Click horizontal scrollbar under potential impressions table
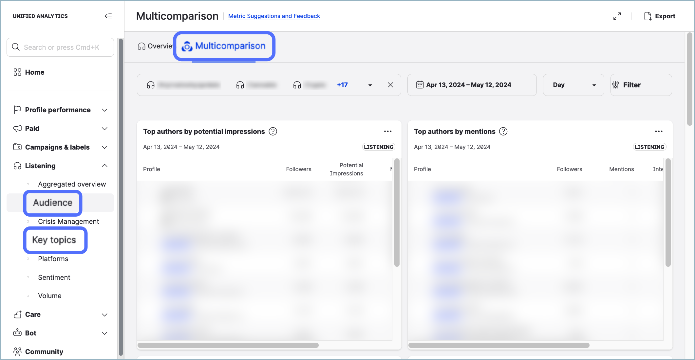Viewport: 695px width, 360px height. coord(228,345)
